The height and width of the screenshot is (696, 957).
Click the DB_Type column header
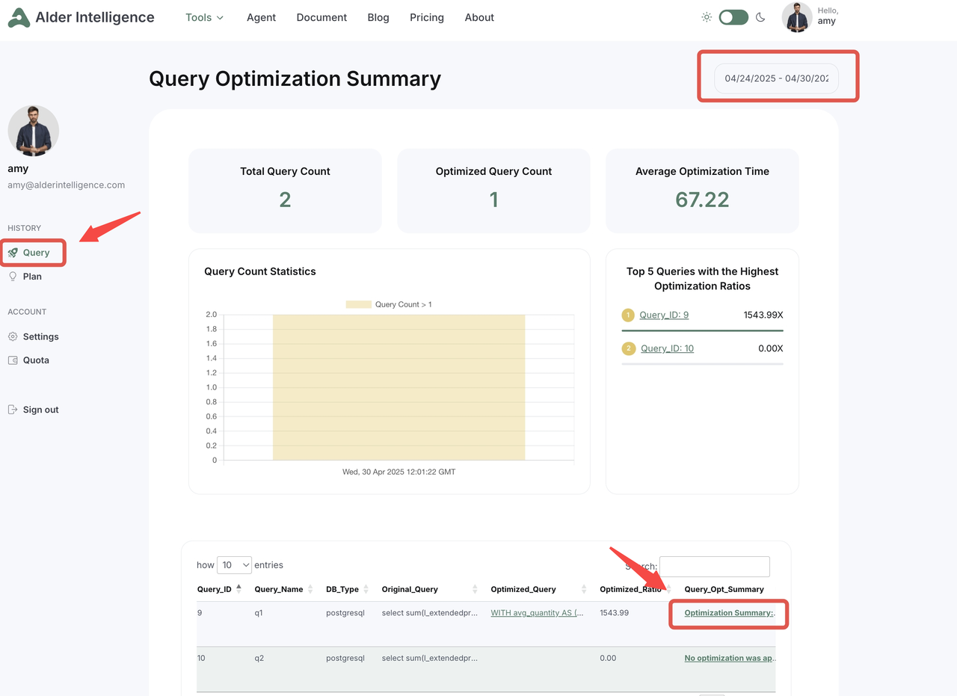coord(342,589)
